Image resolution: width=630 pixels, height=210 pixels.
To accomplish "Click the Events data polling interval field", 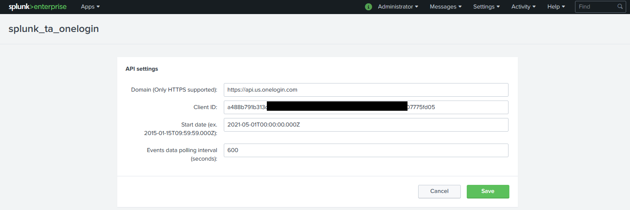I will coord(366,150).
